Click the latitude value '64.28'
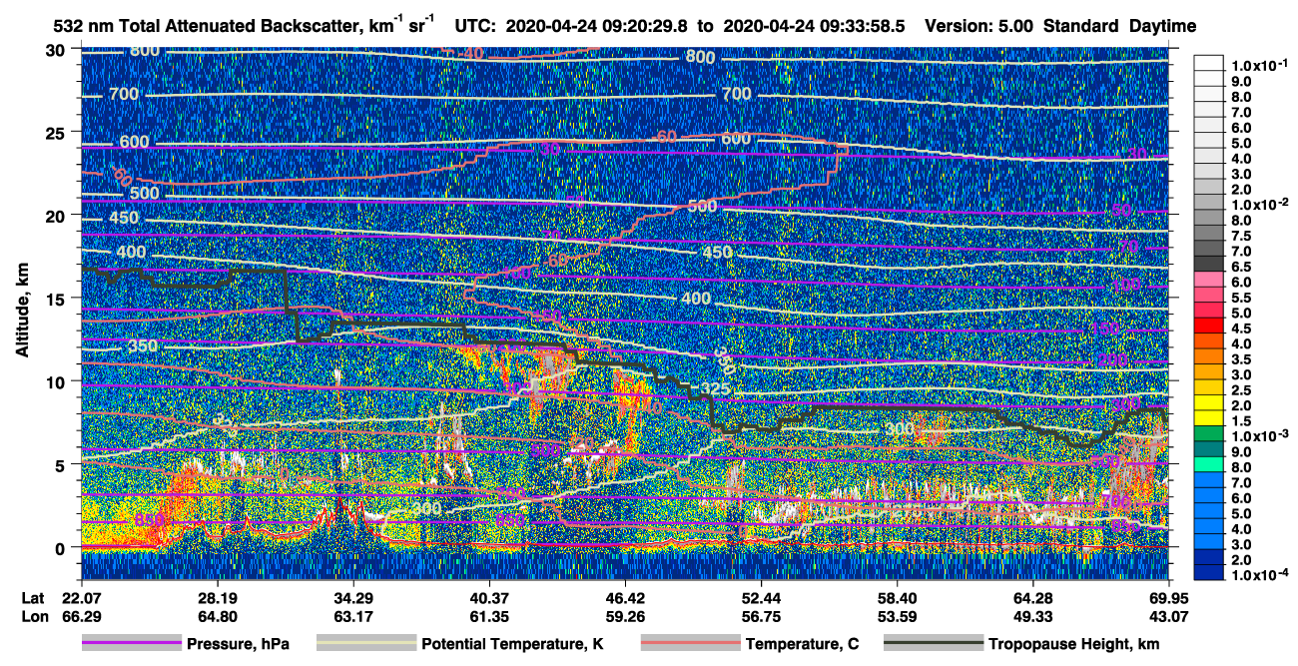Screen dimensions: 1298x666 click(1033, 598)
